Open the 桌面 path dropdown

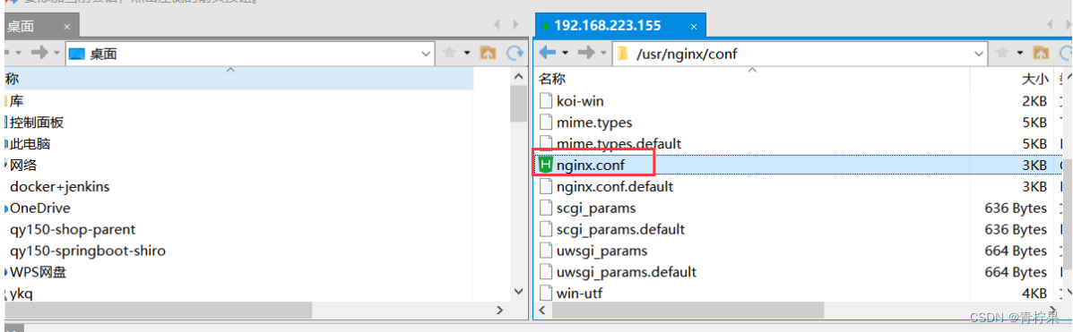426,54
